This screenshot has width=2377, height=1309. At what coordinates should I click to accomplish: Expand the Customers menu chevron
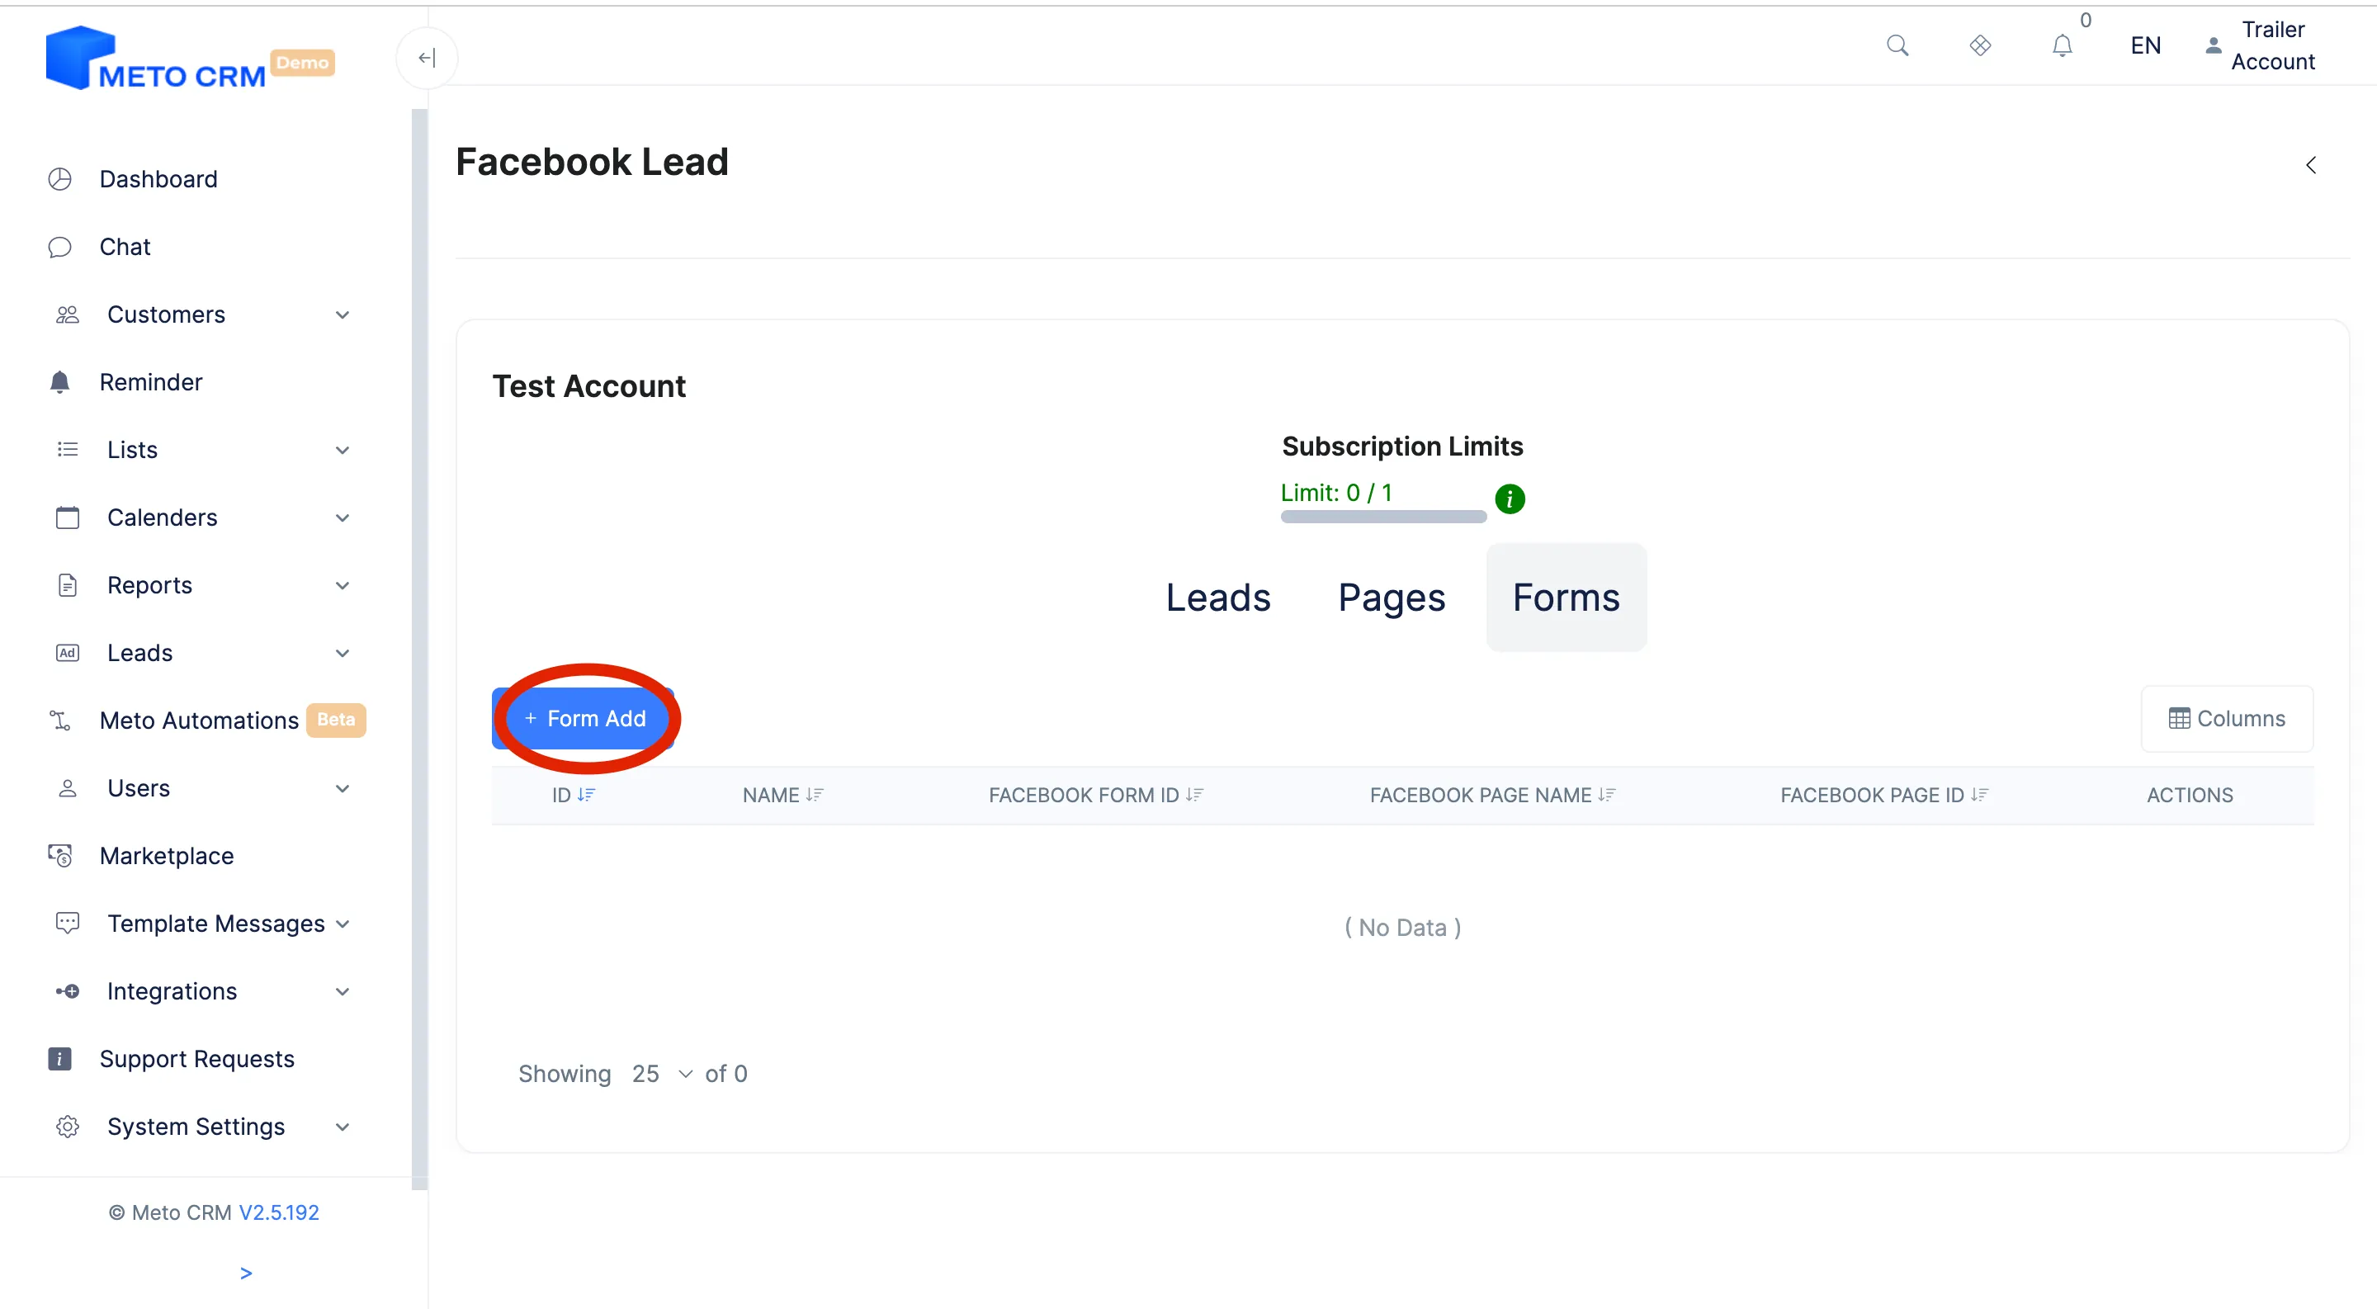pyautogui.click(x=343, y=315)
